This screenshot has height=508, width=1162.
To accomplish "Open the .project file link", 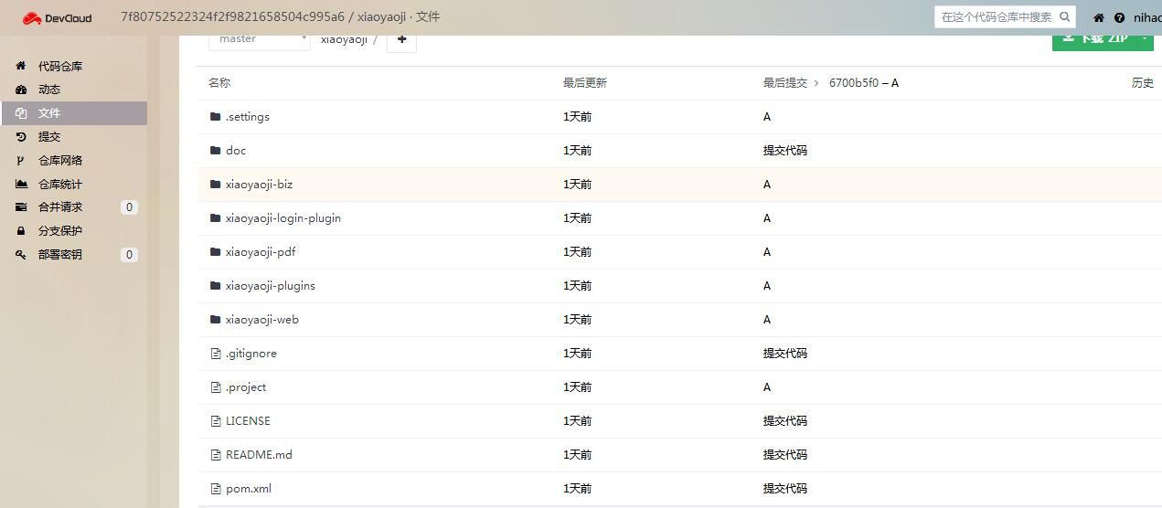I will click(x=246, y=387).
